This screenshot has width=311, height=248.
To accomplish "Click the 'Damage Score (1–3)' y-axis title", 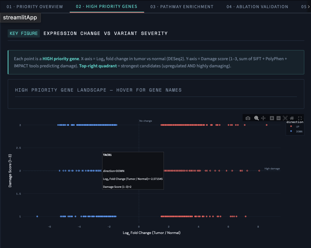I will (x=10, y=171).
